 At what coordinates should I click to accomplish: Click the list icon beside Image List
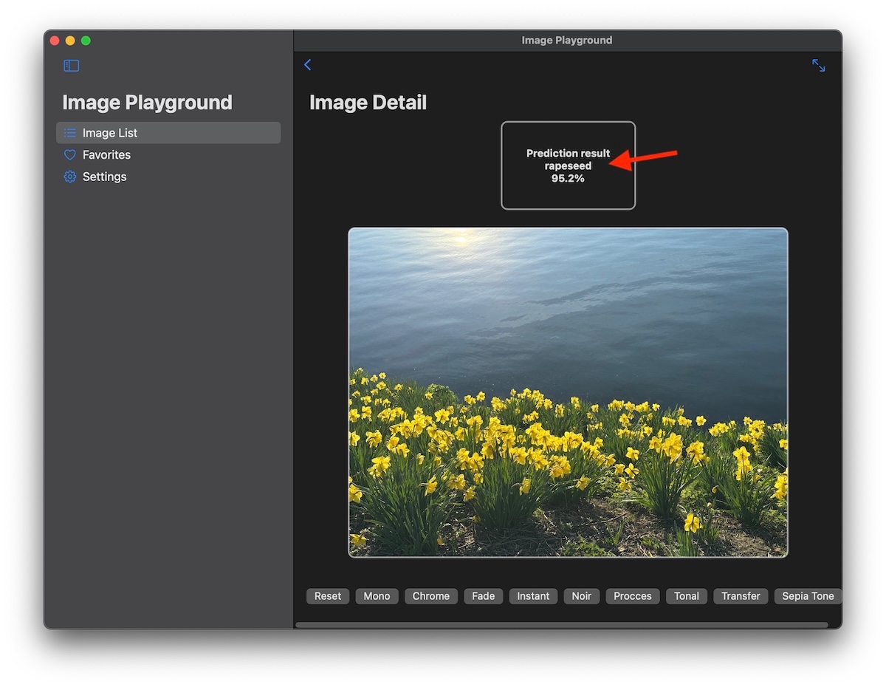point(70,133)
